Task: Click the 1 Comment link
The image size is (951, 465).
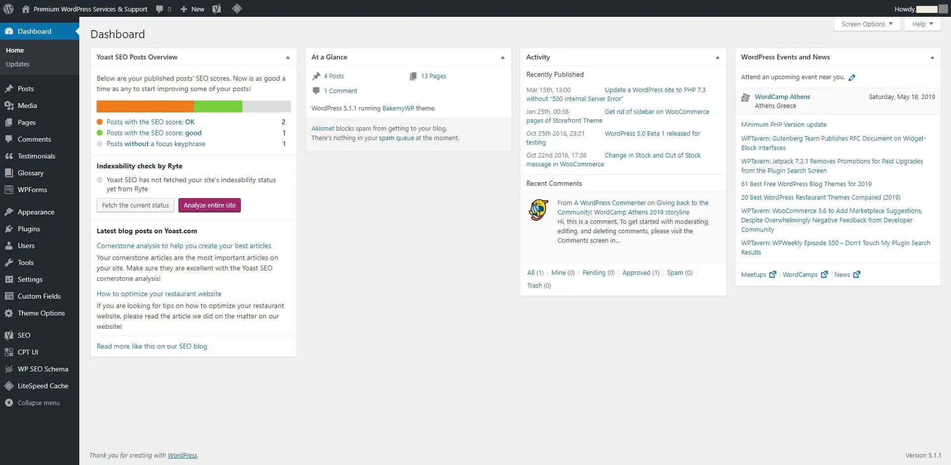Action: tap(340, 91)
